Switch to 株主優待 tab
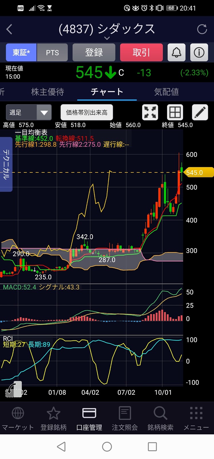Viewport: 214px width, 459px height. click(x=48, y=92)
